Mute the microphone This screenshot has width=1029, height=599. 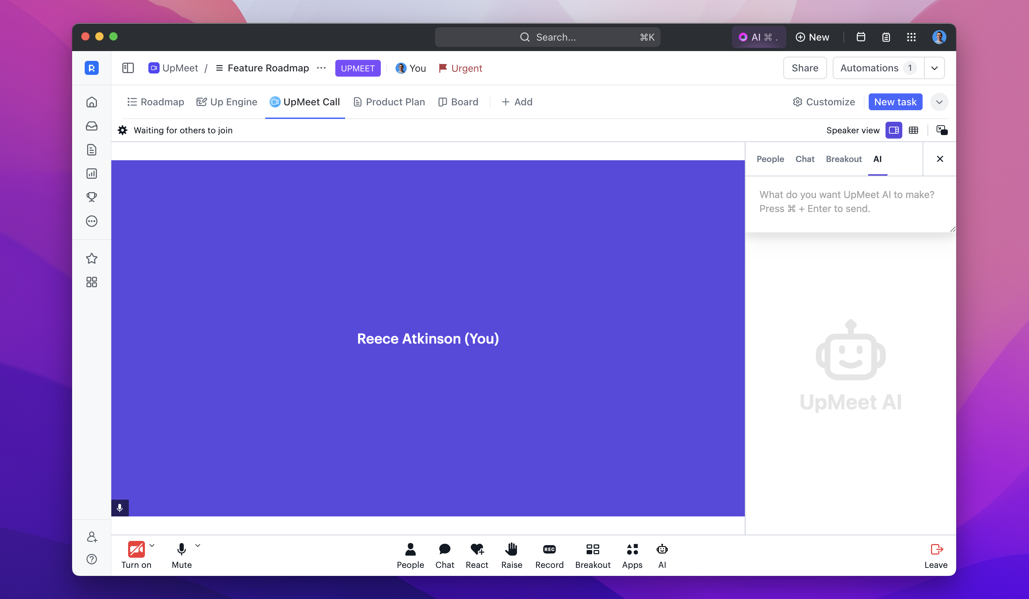(x=181, y=549)
